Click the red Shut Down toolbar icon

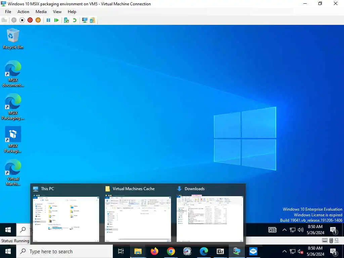coord(30,20)
